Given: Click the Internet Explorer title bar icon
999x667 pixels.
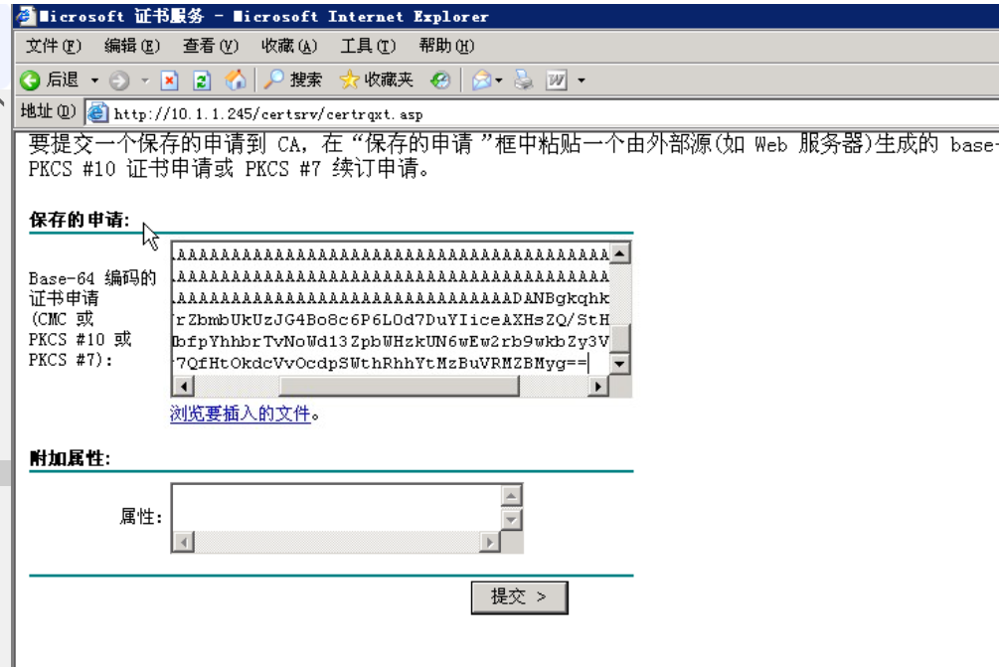Looking at the screenshot, I should coord(24,15).
